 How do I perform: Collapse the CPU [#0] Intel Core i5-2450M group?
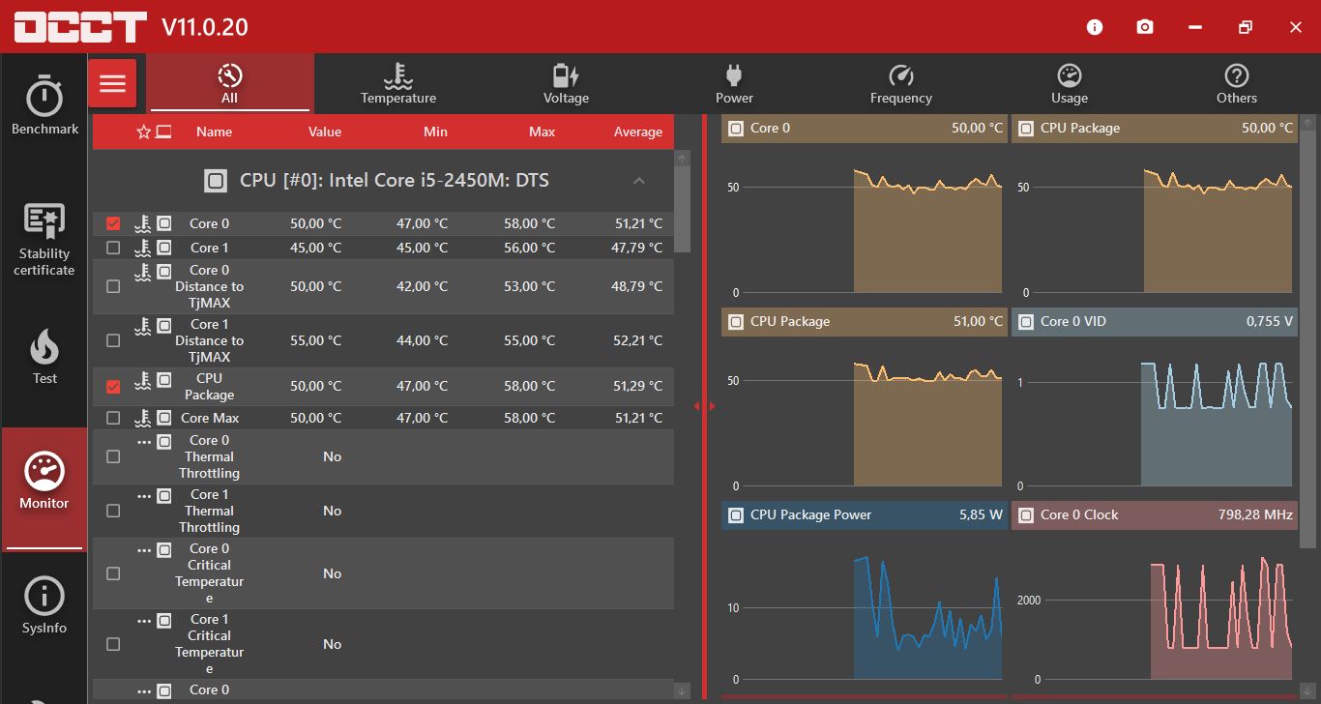pos(638,181)
